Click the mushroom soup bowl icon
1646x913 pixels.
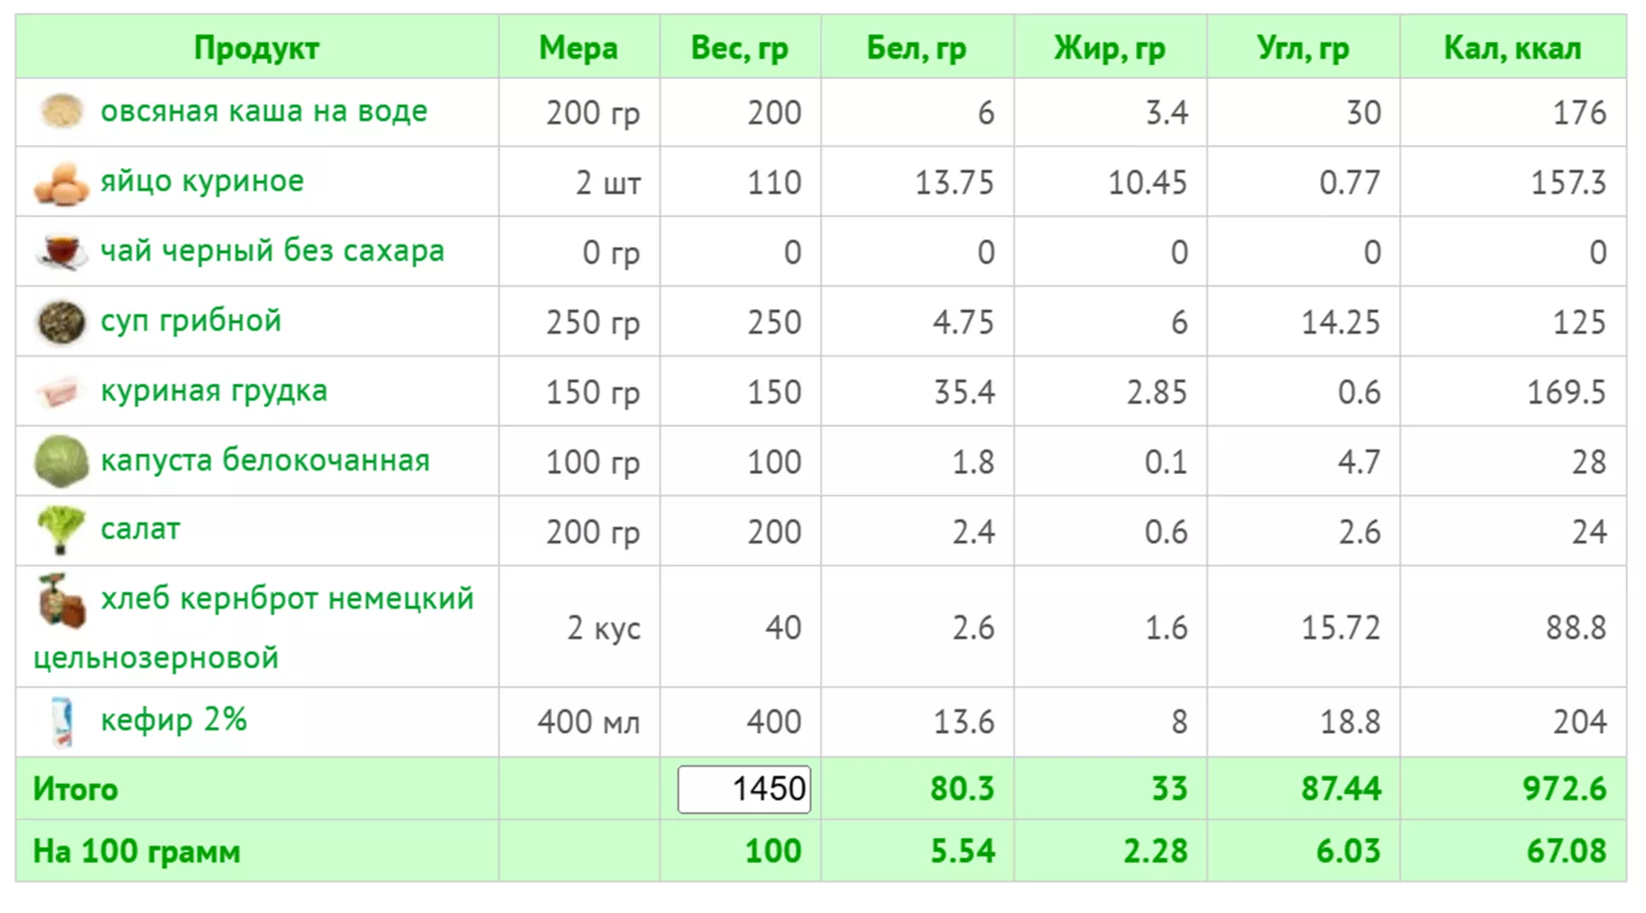pos(61,322)
